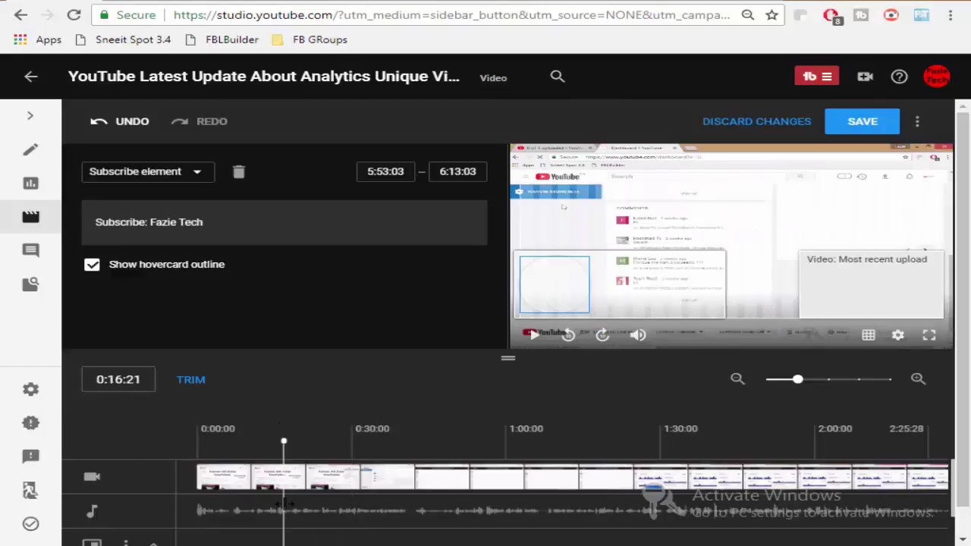Zoom out the timeline
The width and height of the screenshot is (971, 546).
tap(737, 378)
